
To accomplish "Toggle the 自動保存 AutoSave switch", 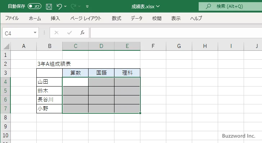I will point(35,6).
